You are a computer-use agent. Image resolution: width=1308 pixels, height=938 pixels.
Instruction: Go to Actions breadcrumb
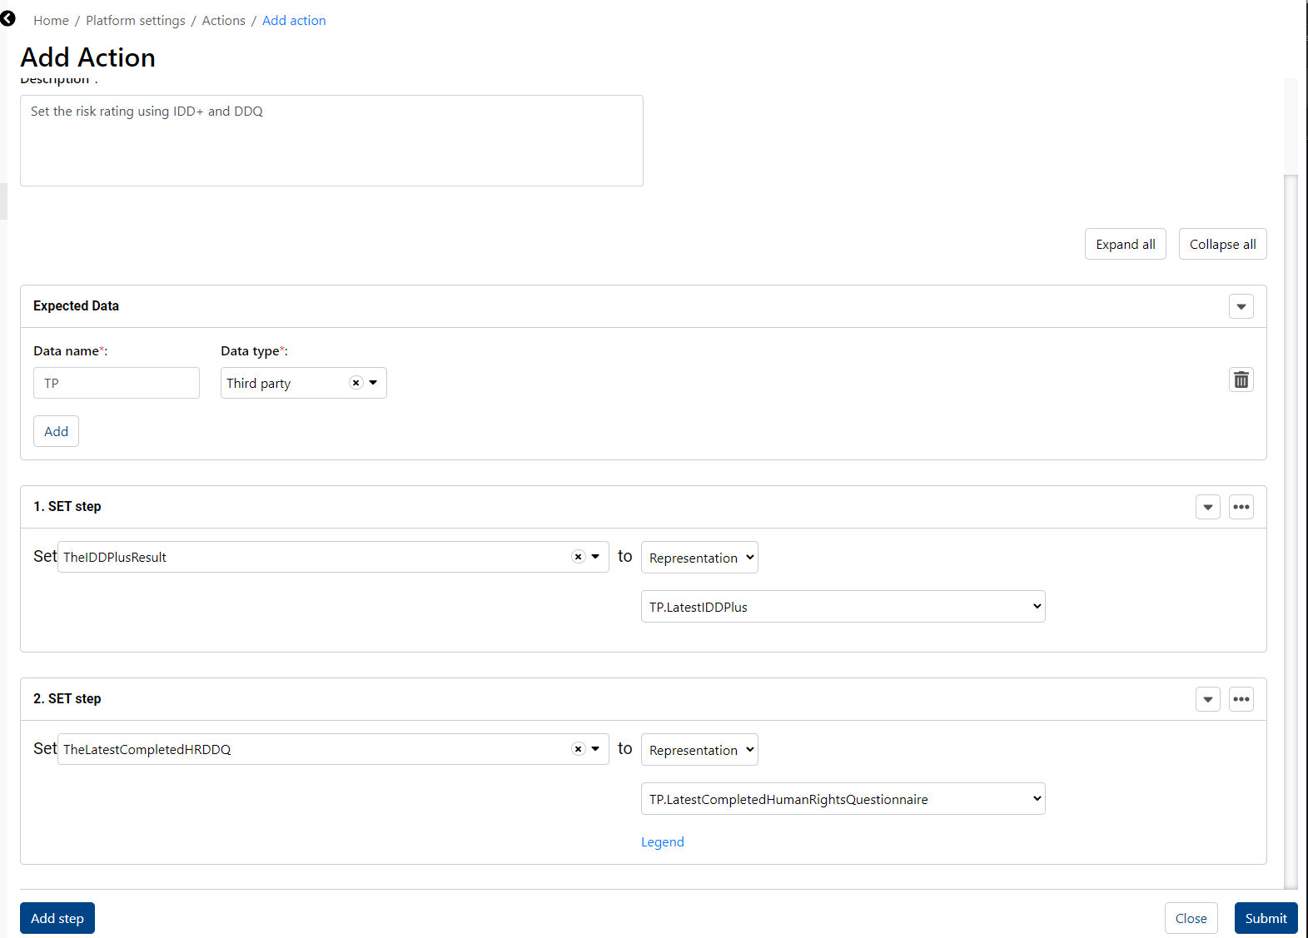click(x=224, y=21)
